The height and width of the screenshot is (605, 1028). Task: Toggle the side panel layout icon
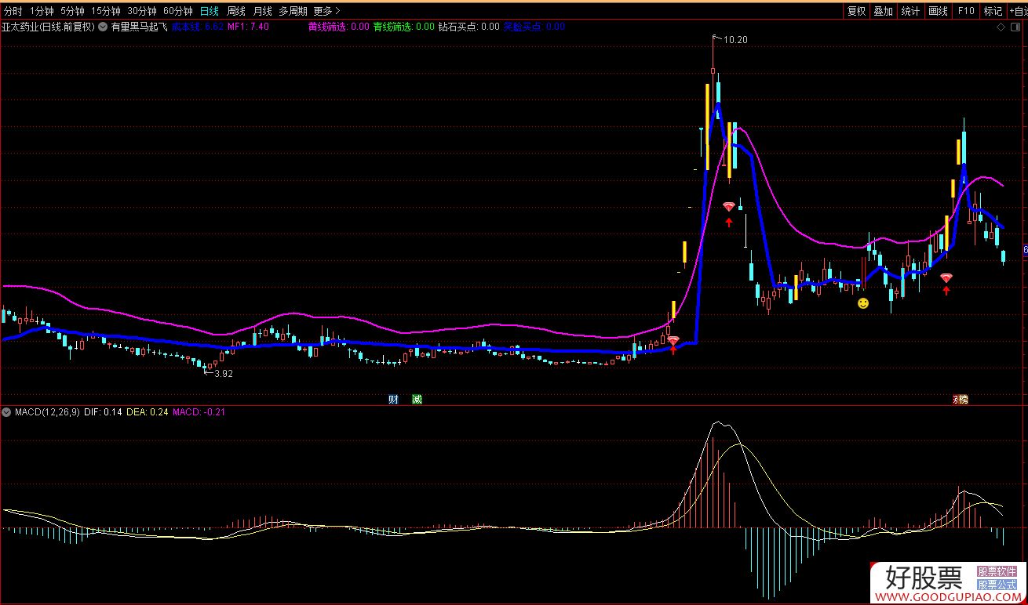(1015, 27)
